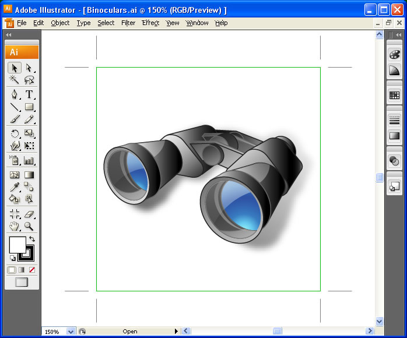This screenshot has width=407, height=338.
Task: Select the Hand tool
Action: 15,227
